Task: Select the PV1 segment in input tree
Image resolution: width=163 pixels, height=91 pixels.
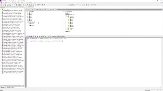Action: point(31,18)
